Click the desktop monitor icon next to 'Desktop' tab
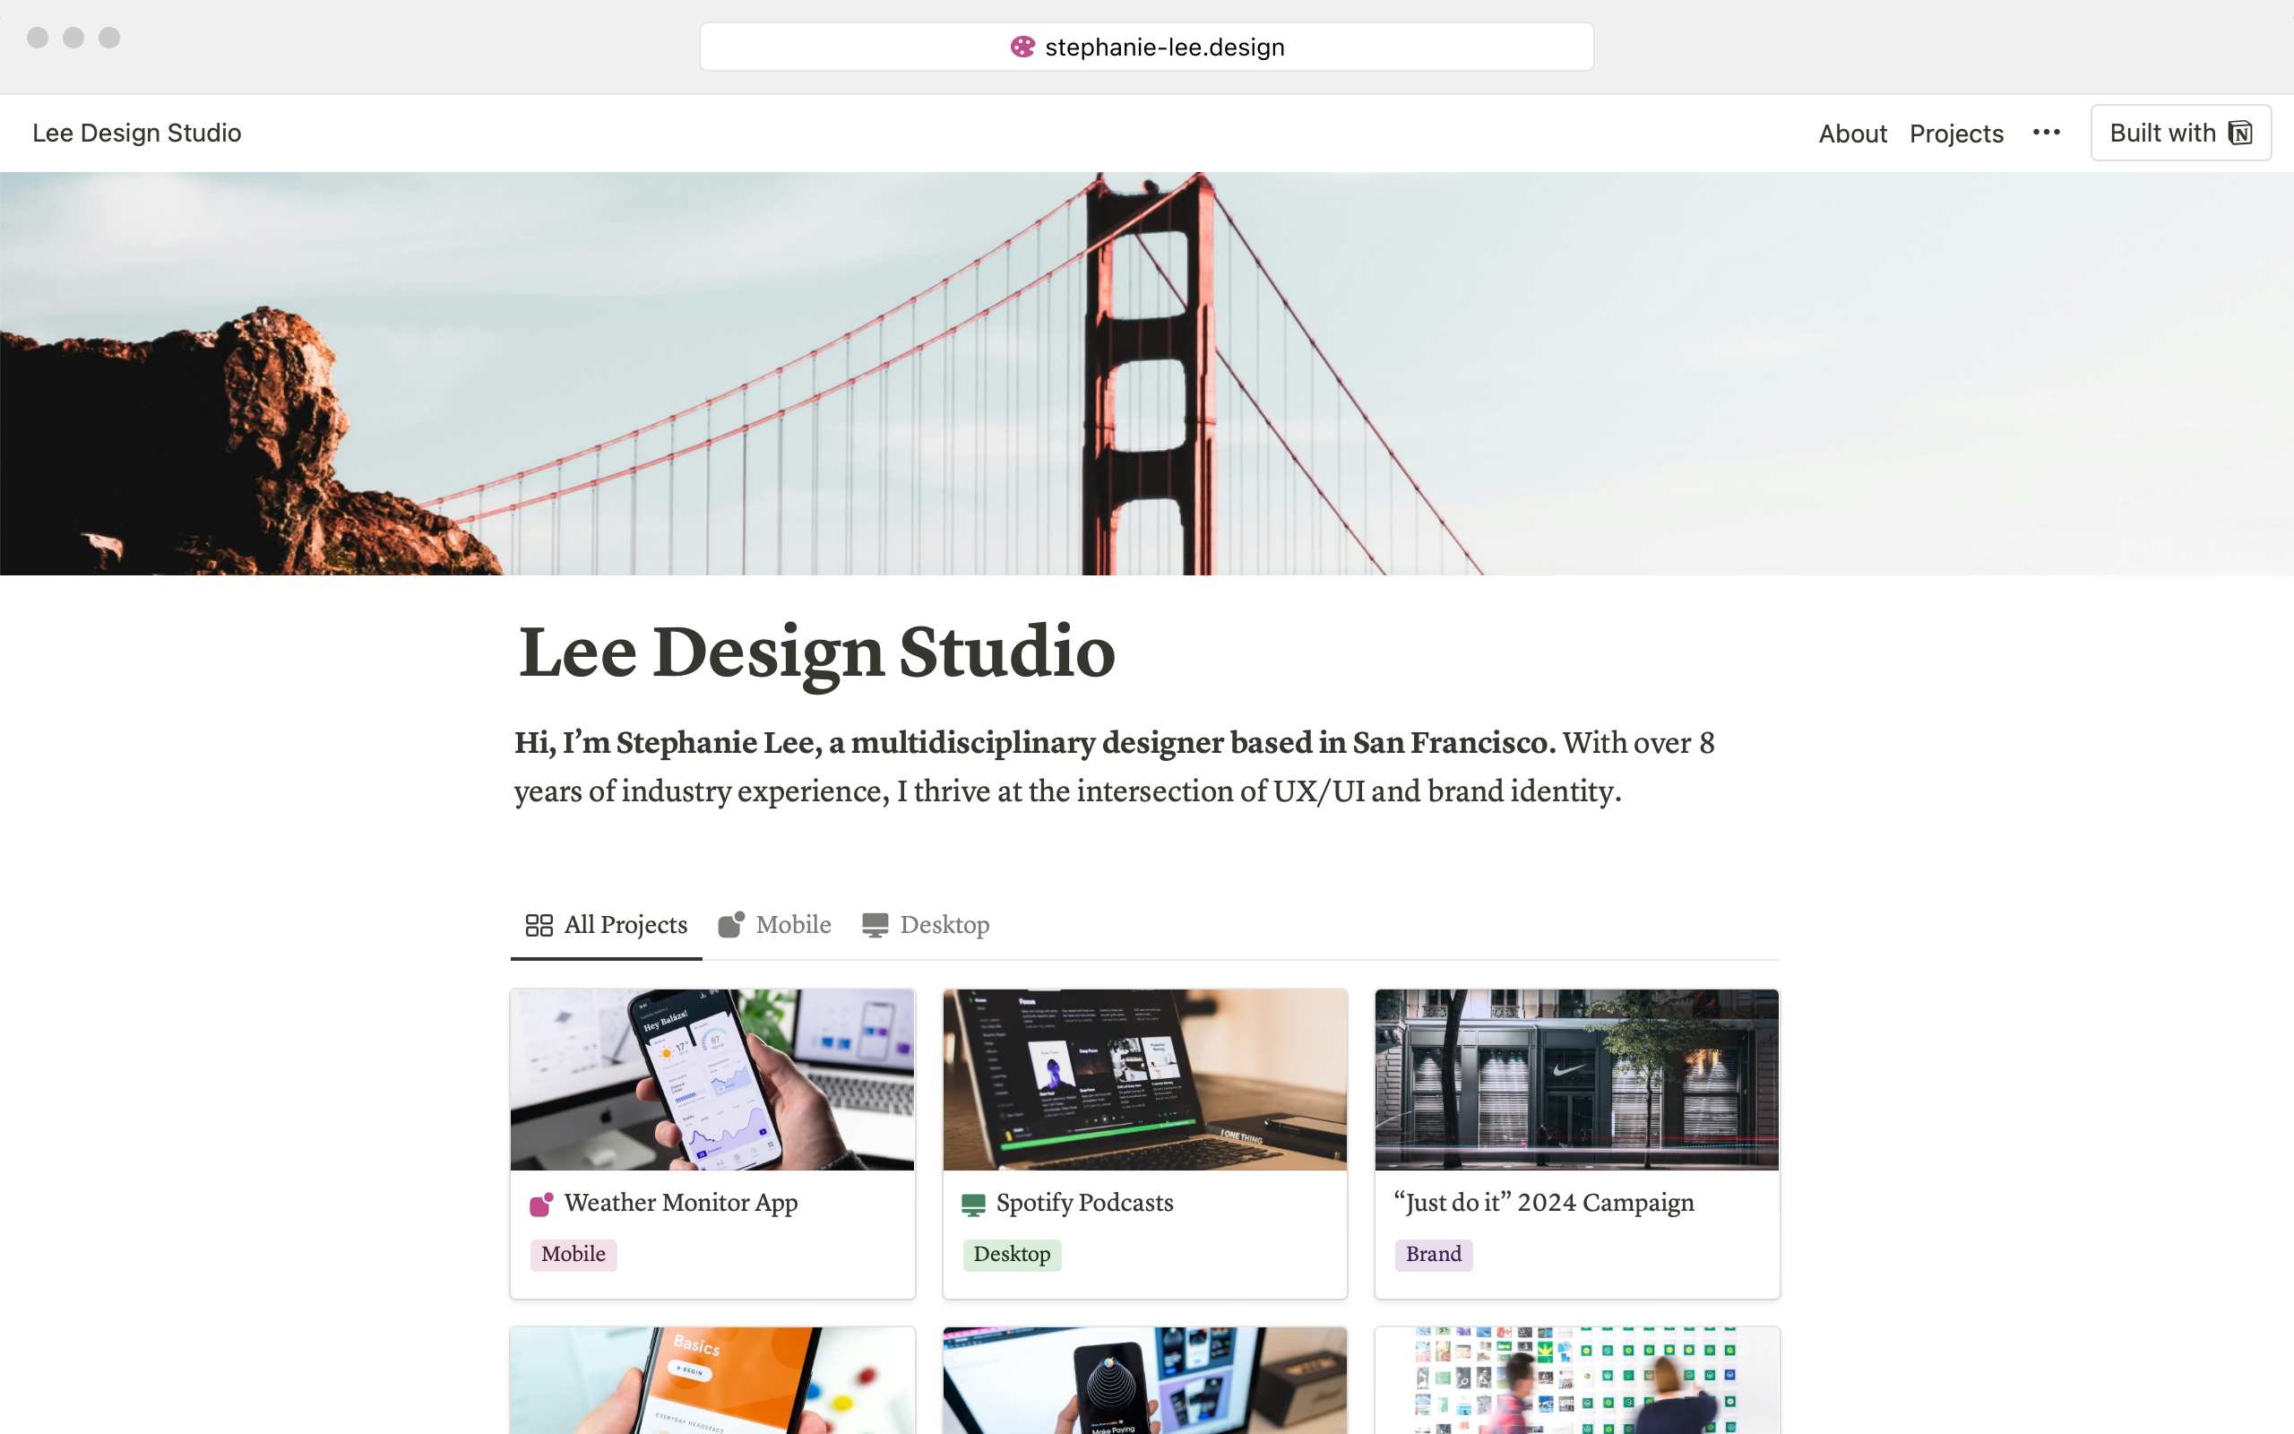2294x1434 pixels. tap(875, 923)
